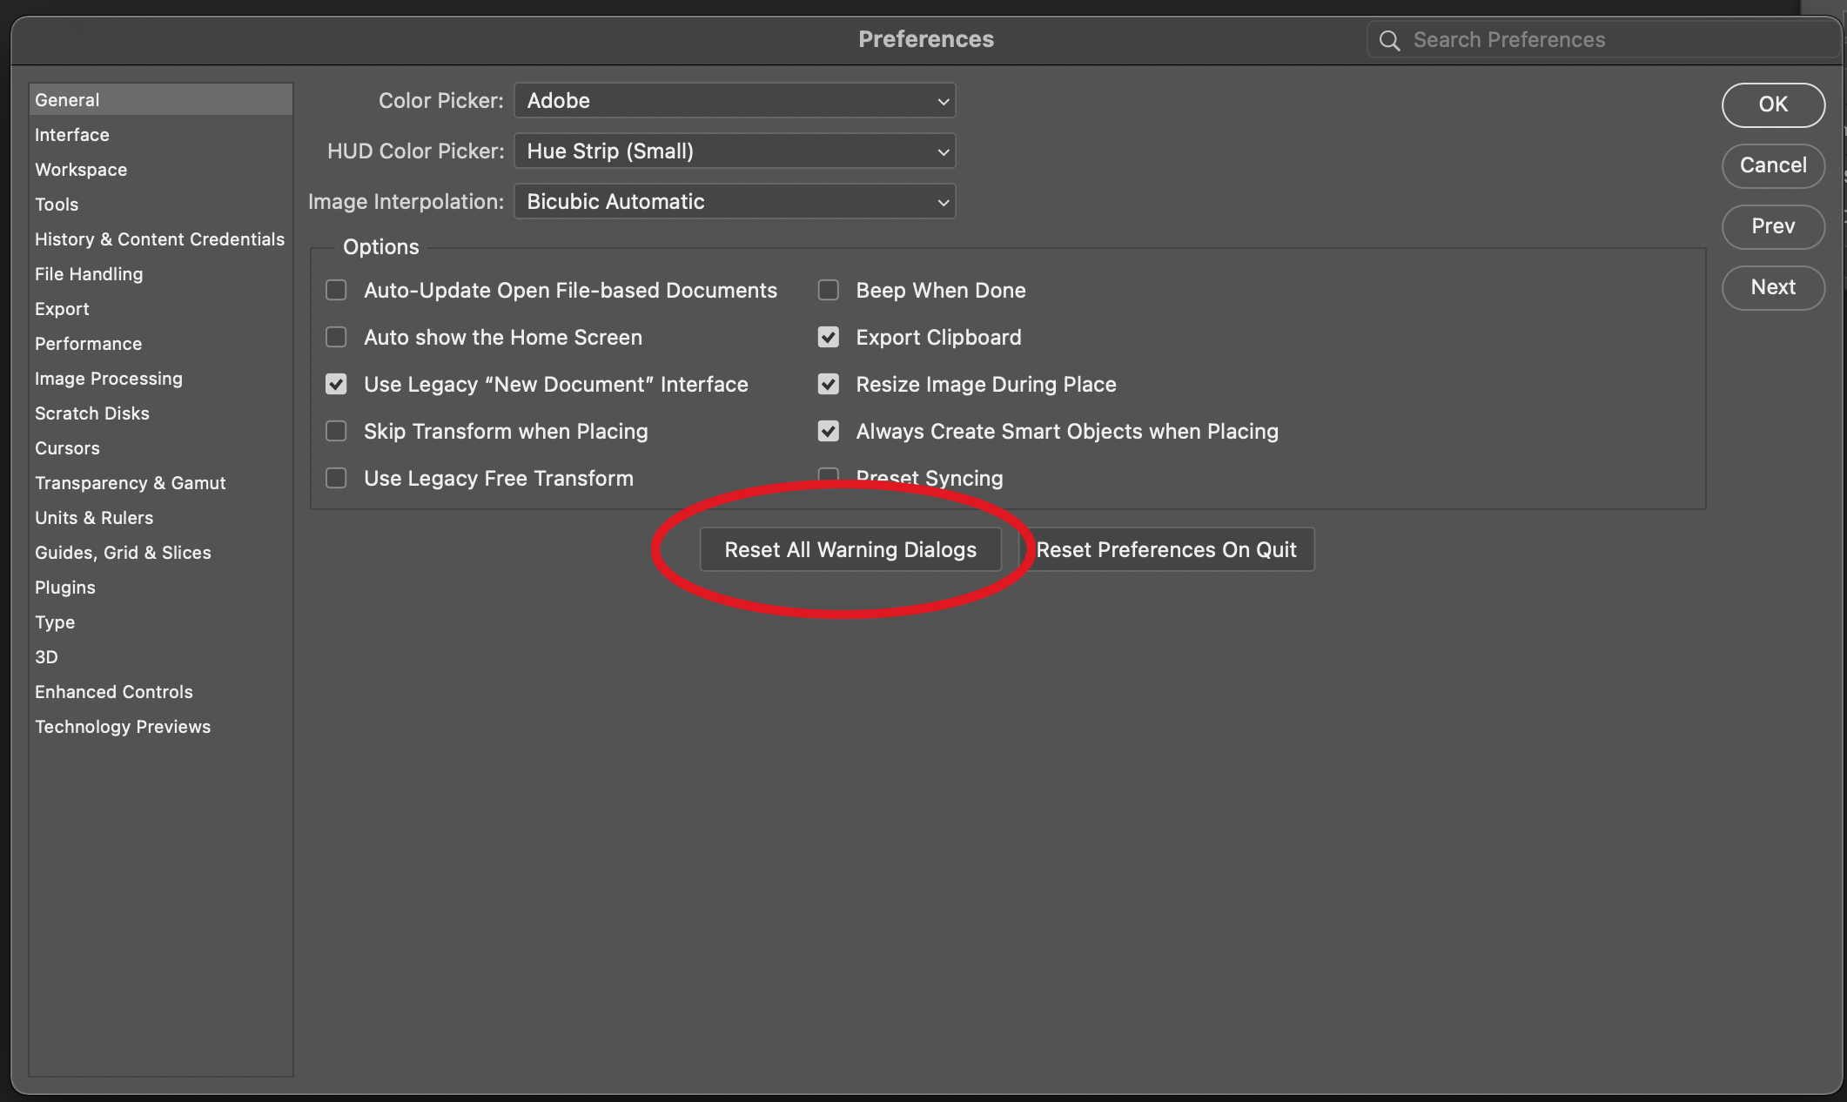Image resolution: width=1847 pixels, height=1102 pixels.
Task: Click the magnifying glass search icon
Action: 1388,39
